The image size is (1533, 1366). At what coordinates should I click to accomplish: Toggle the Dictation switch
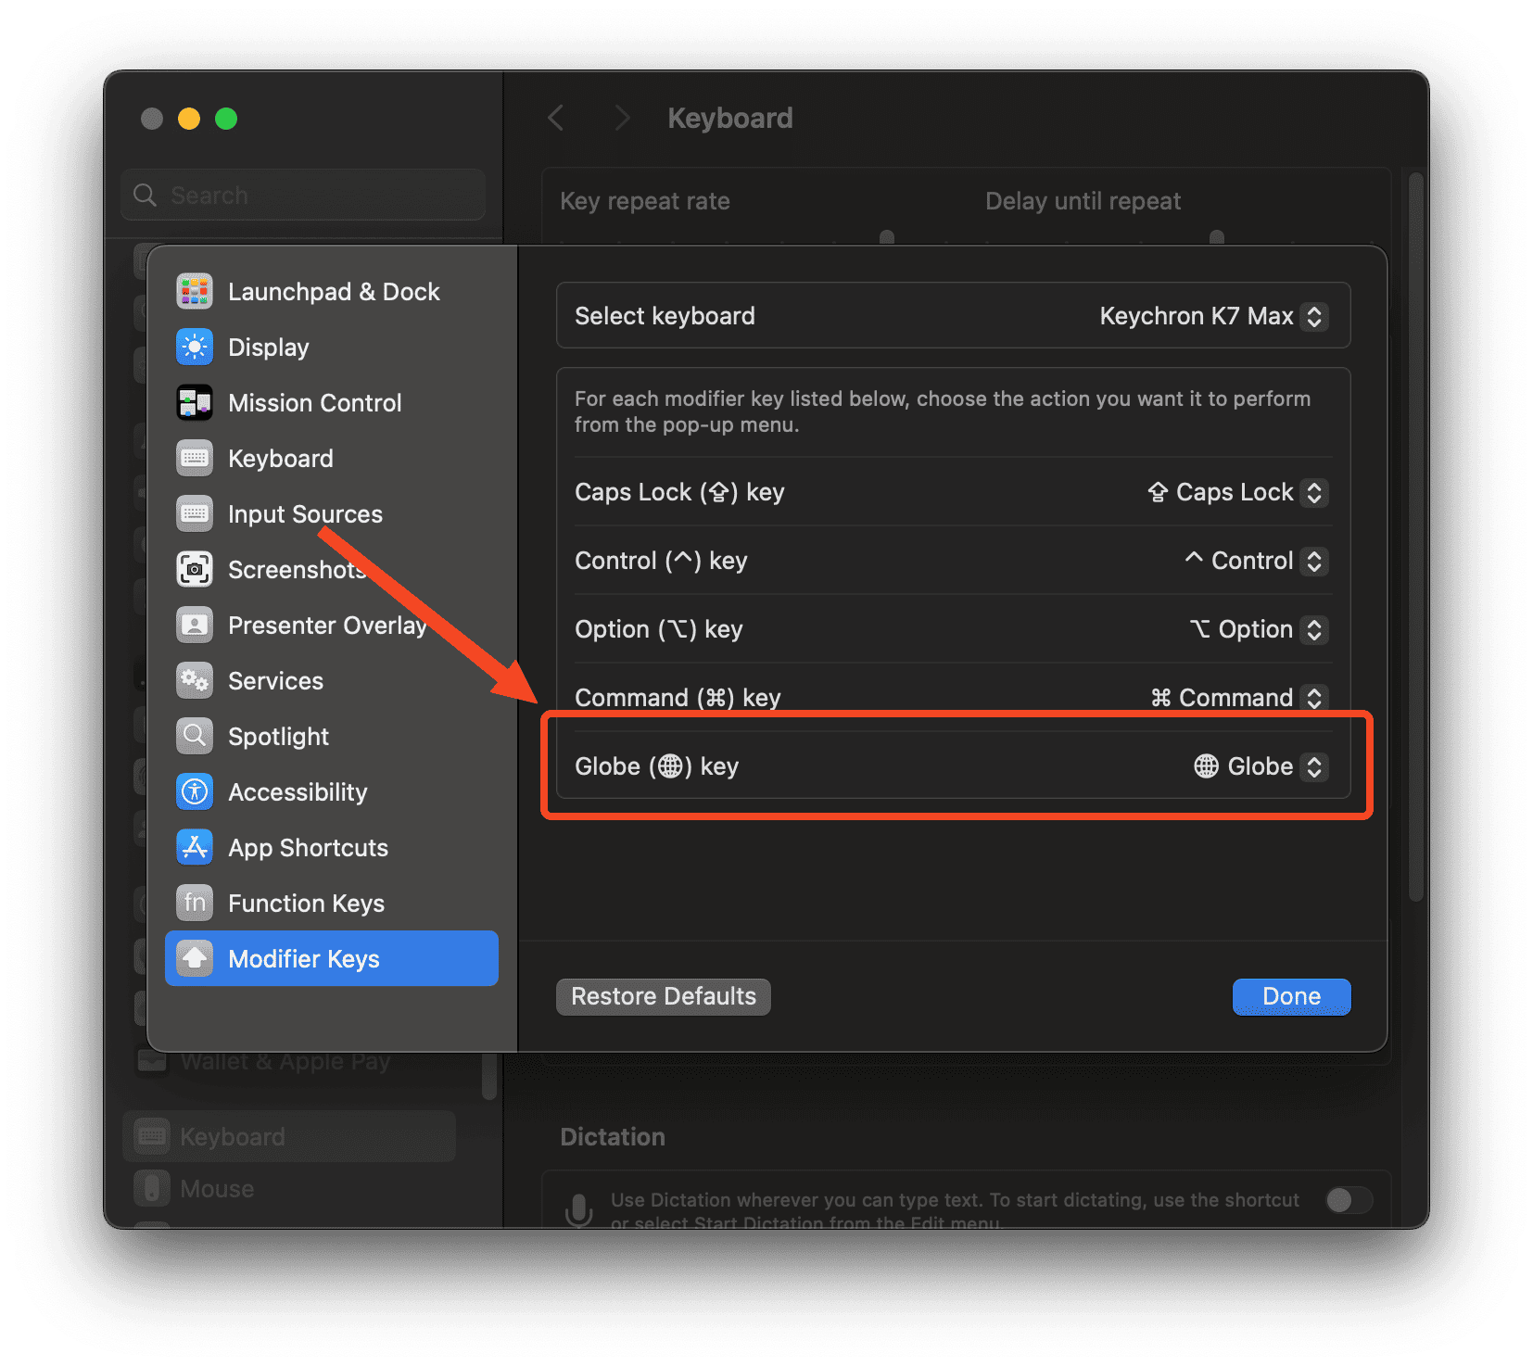coord(1349,1200)
